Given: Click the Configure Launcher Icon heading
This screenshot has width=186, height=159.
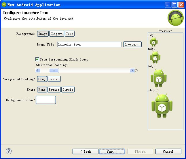Looking at the screenshot, I should pos(25,13).
